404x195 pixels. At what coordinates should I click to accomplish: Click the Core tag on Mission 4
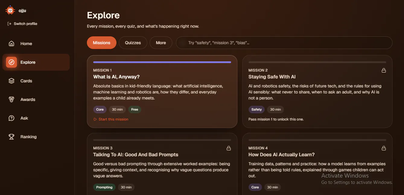point(255,187)
